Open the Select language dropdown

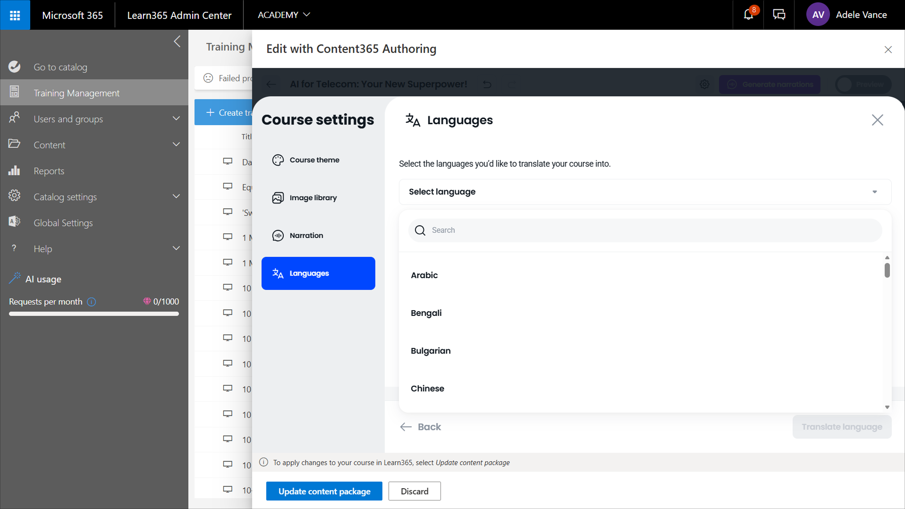[x=644, y=192]
